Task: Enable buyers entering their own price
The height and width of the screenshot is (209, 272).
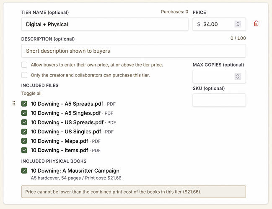Action: tap(24, 65)
